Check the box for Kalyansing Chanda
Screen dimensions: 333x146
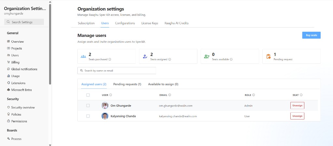[x=88, y=116]
